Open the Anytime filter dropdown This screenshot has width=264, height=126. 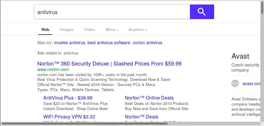click(x=138, y=29)
